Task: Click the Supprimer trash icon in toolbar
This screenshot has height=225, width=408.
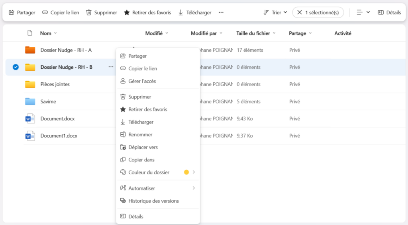Action: pos(89,12)
